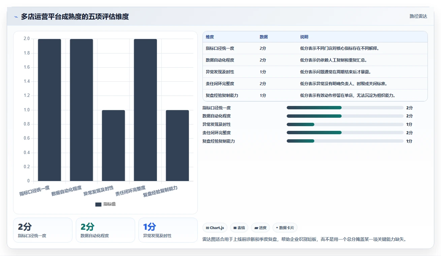Click the 复盘经验复制能力 bar in chart
Screen dimensions: 441x256
[177, 145]
